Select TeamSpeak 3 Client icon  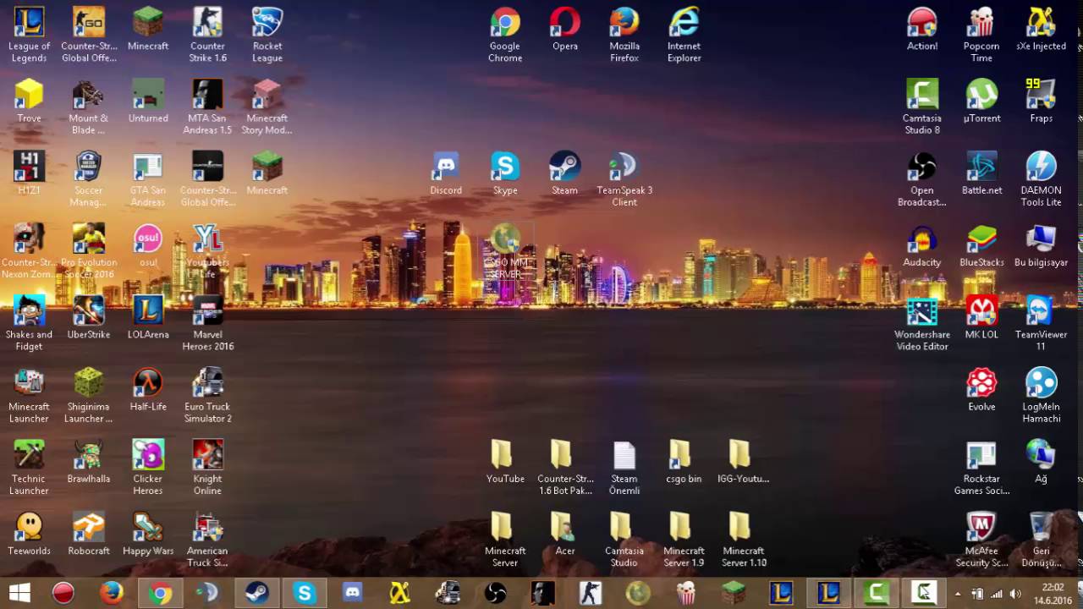tap(624, 178)
